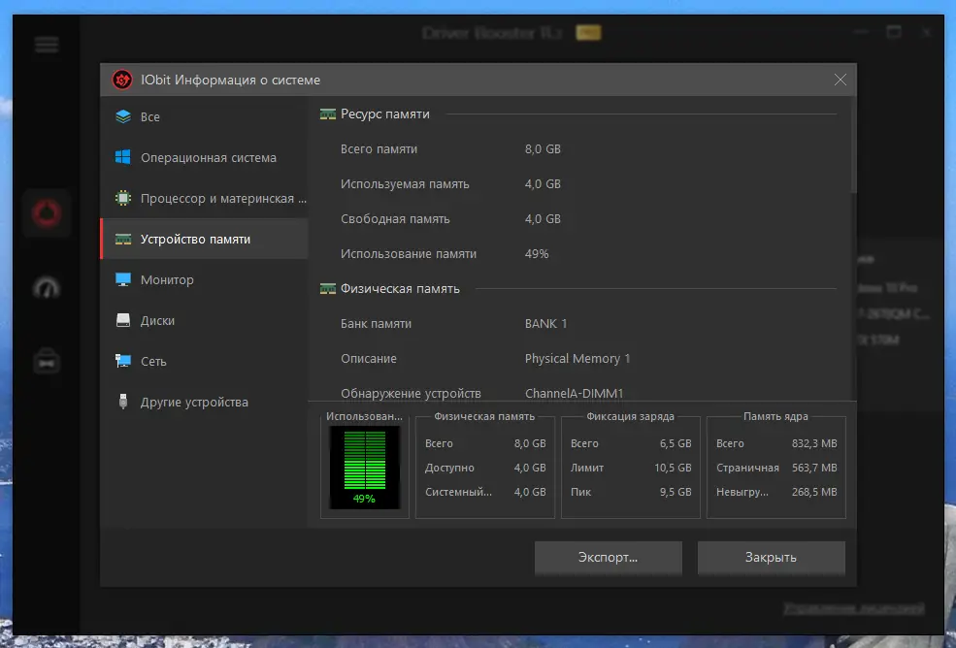Viewport: 956px width, 648px height.
Task: Click toolbox icon in Driver Booster sidebar
Action: pos(47,362)
